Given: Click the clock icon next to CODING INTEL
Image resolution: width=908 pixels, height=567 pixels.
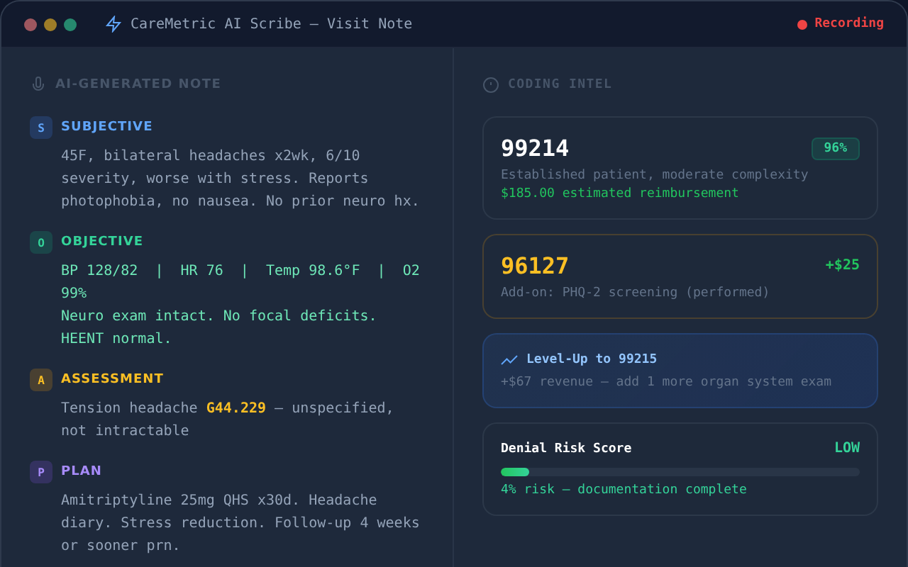Looking at the screenshot, I should pyautogui.click(x=491, y=84).
